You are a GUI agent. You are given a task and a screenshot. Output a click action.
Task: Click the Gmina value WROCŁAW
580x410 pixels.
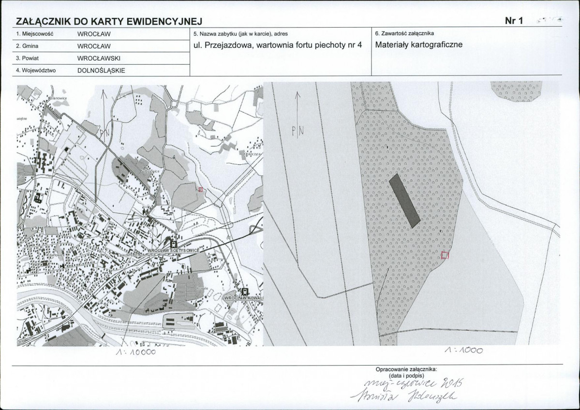[94, 46]
